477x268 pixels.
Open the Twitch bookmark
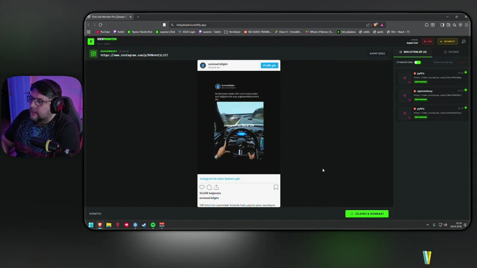pos(119,32)
